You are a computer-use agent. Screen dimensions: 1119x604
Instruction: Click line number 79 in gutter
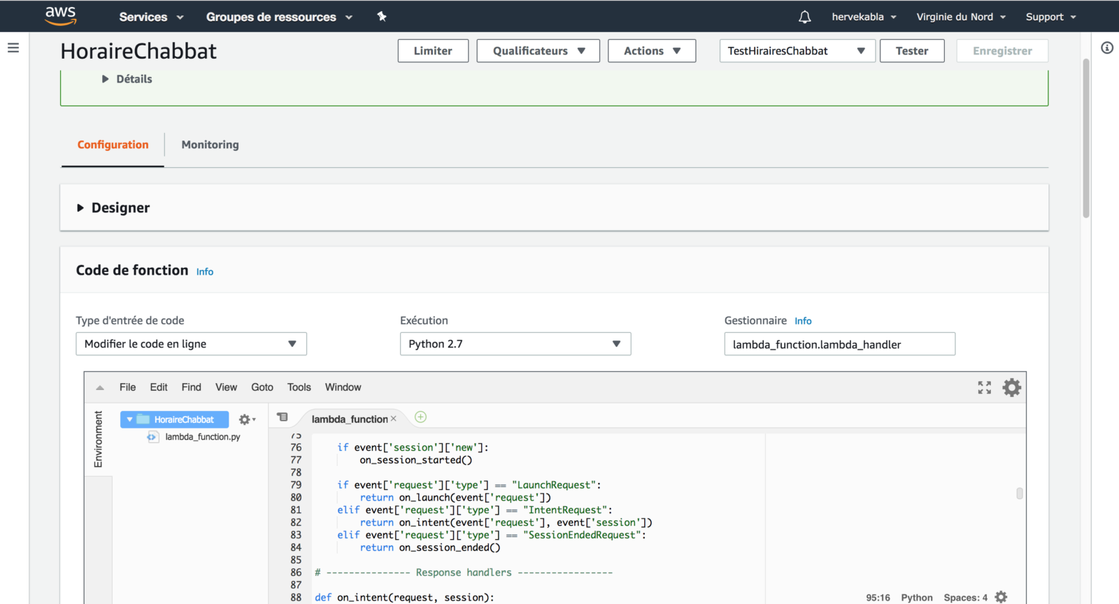tap(296, 485)
